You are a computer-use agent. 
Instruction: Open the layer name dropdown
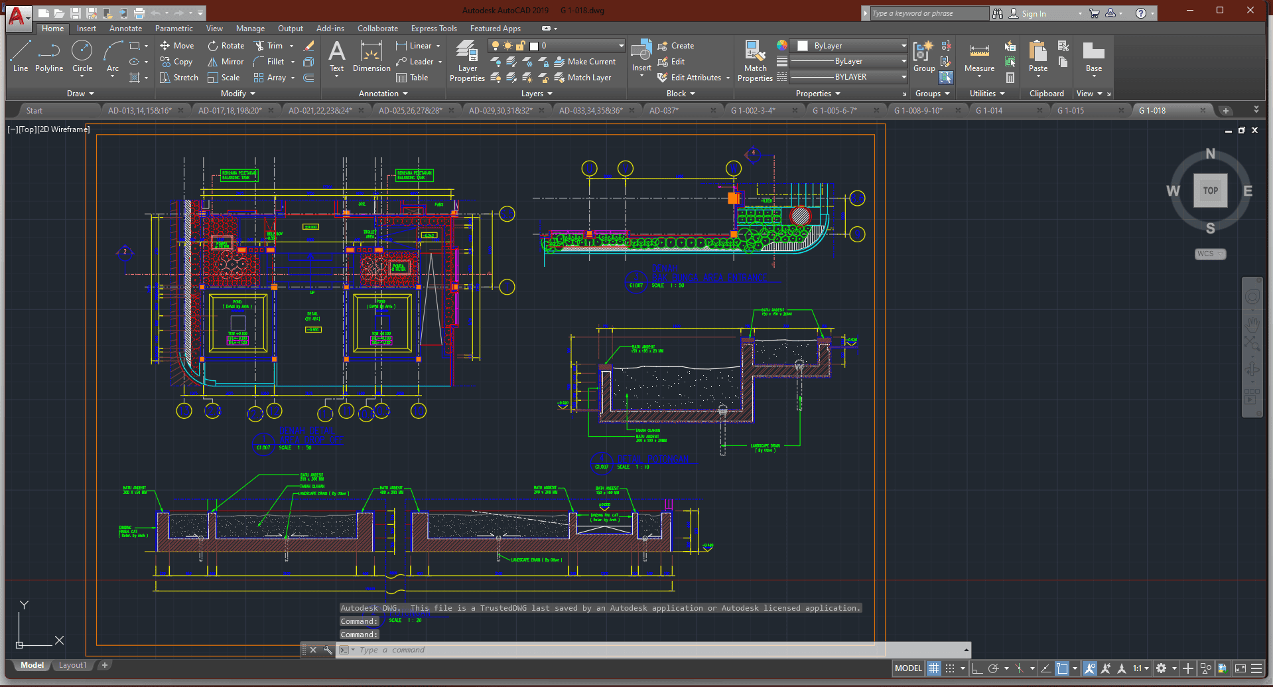coord(621,46)
